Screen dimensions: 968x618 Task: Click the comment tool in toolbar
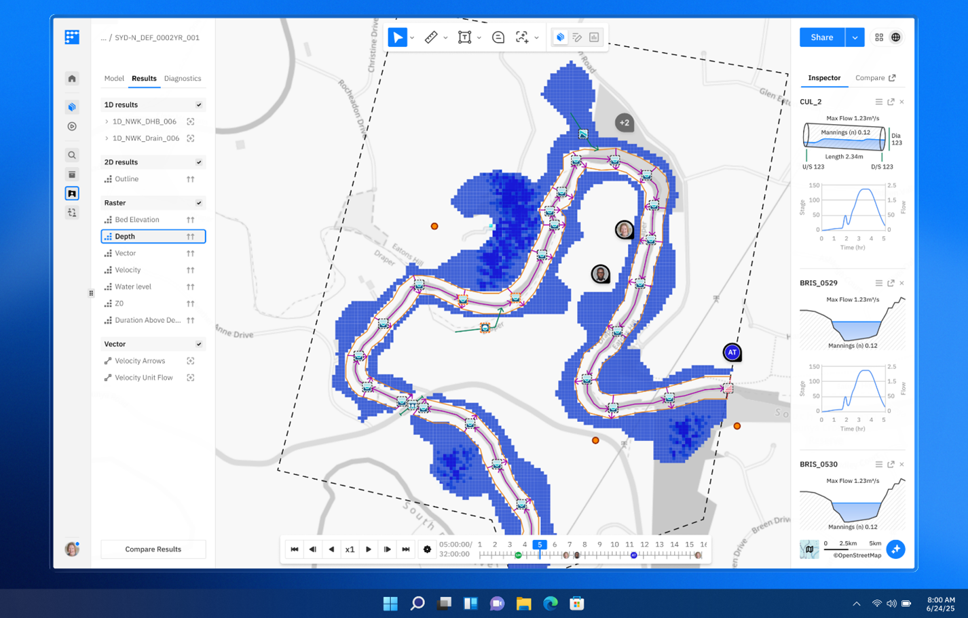[498, 37]
